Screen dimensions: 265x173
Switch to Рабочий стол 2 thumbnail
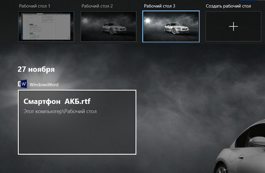coord(108,26)
